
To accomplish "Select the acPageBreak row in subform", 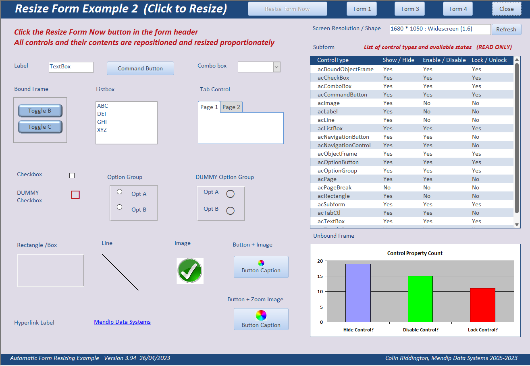I will [x=412, y=187].
